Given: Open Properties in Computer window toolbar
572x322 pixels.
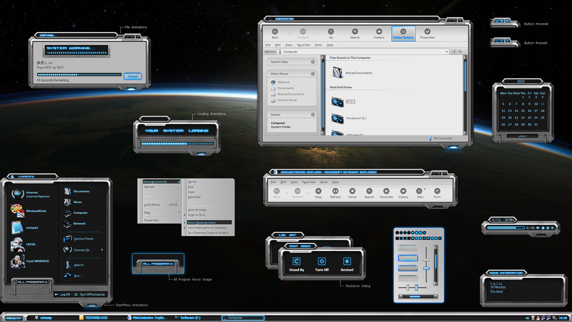Looking at the screenshot, I should point(427,34).
